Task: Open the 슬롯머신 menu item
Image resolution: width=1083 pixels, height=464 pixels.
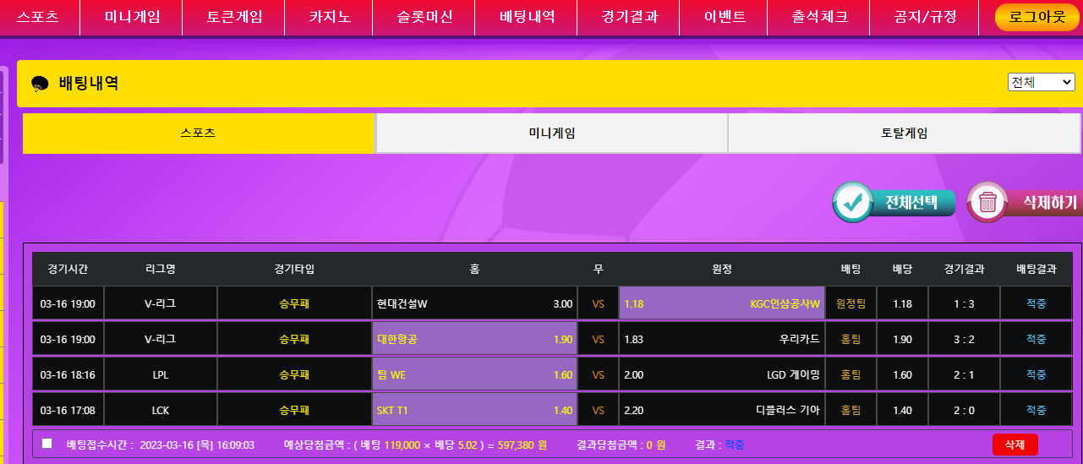Action: tap(424, 17)
